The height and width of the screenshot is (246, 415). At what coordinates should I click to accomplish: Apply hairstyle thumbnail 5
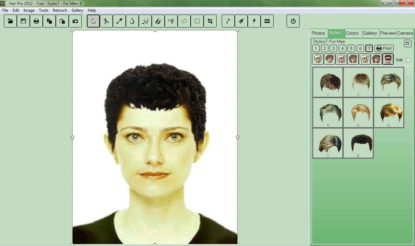click(x=358, y=113)
